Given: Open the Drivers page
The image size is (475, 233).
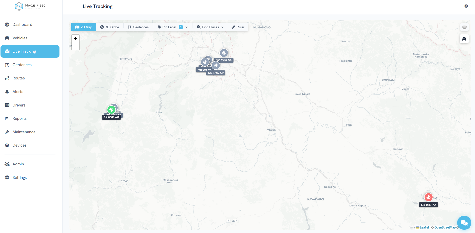Looking at the screenshot, I should (30, 105).
